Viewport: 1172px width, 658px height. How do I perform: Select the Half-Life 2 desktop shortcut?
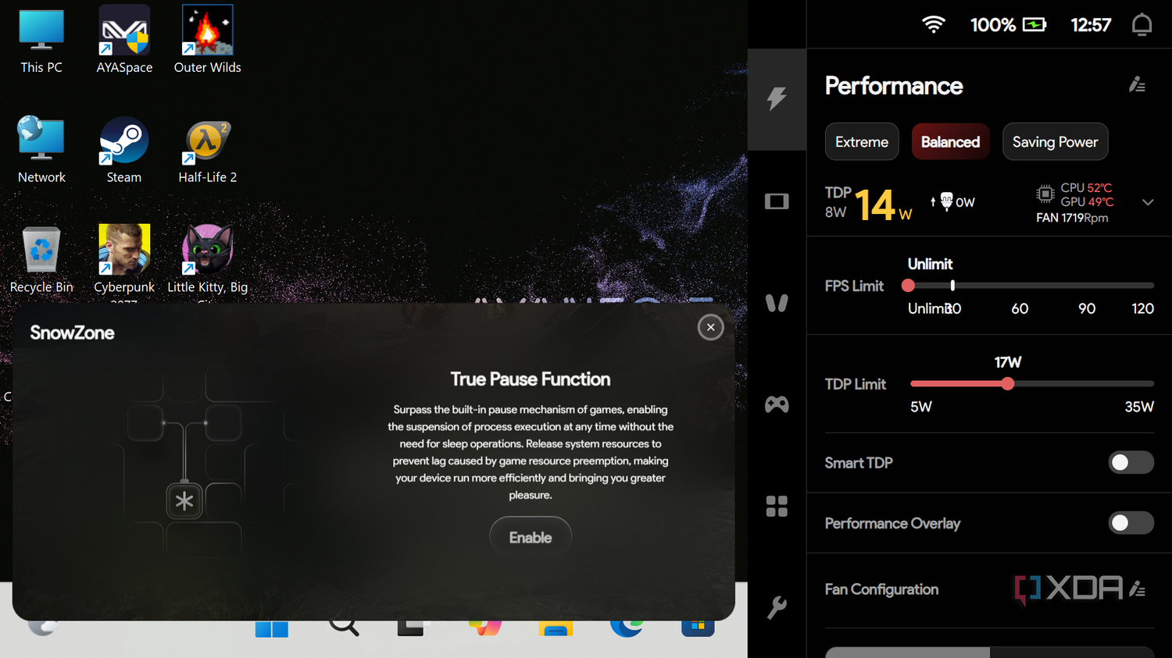(207, 150)
